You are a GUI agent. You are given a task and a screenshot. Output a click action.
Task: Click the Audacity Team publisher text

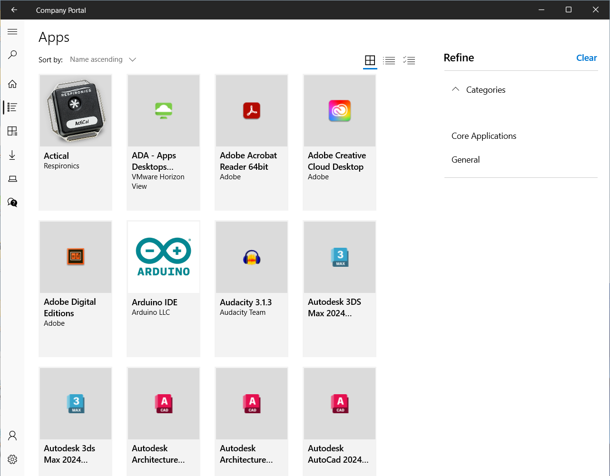[243, 312]
